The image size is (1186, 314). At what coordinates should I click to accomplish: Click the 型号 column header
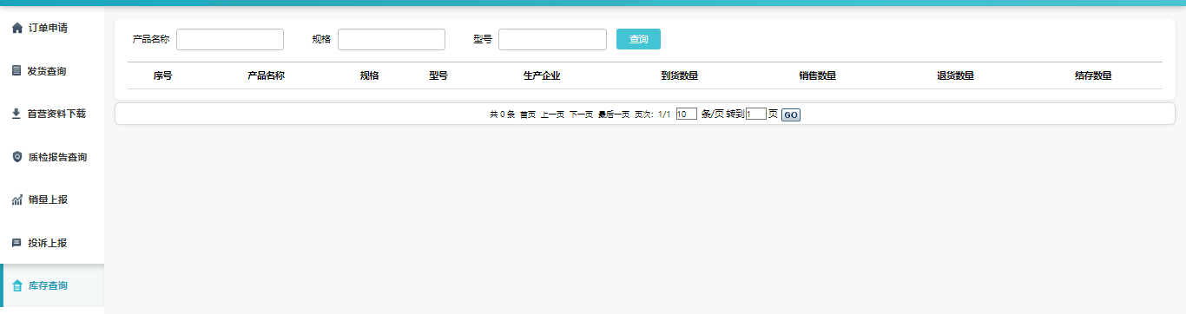(x=438, y=75)
